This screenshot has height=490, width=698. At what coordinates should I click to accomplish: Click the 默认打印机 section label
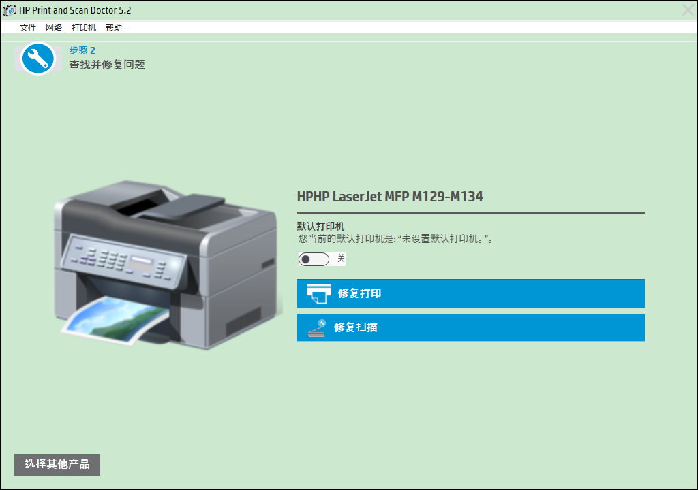[x=320, y=227]
